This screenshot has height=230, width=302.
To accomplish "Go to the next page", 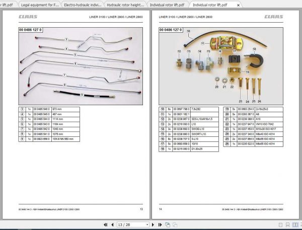I will [153, 224].
